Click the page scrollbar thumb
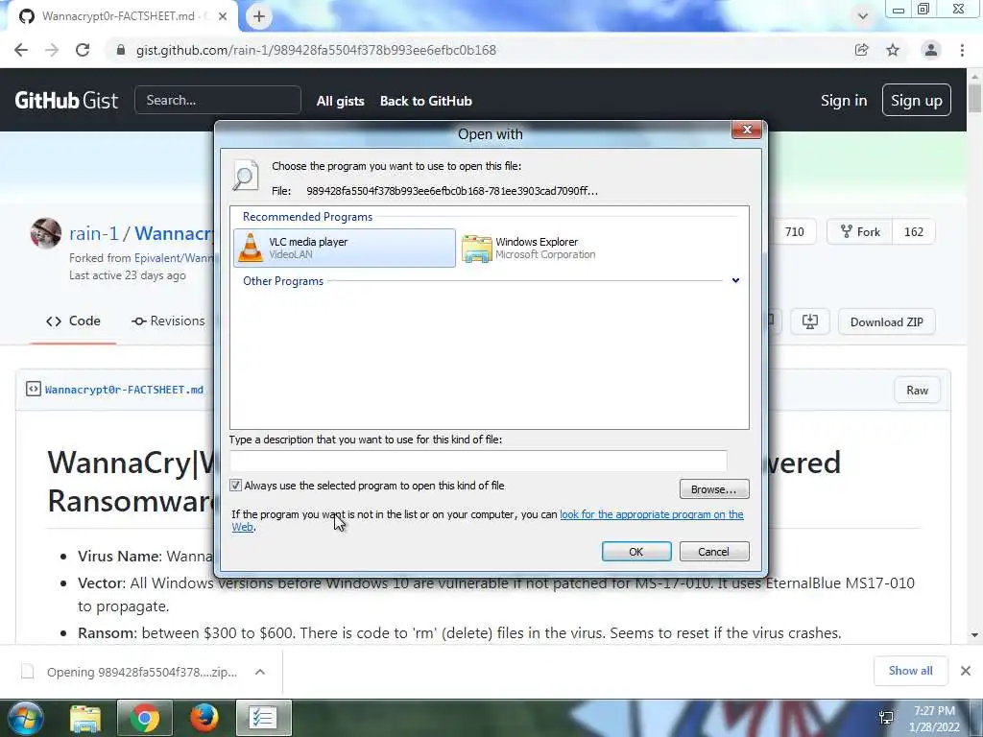 975,99
